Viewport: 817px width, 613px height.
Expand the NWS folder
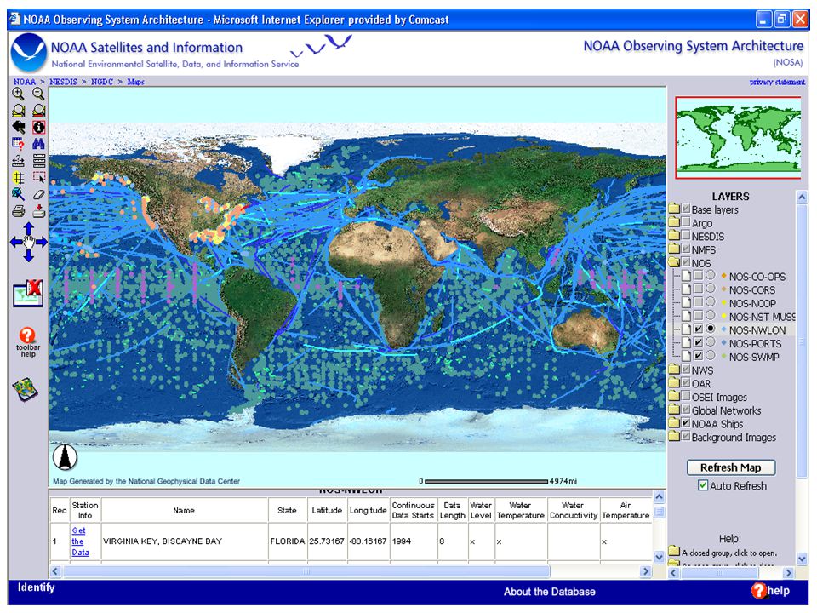[x=674, y=370]
